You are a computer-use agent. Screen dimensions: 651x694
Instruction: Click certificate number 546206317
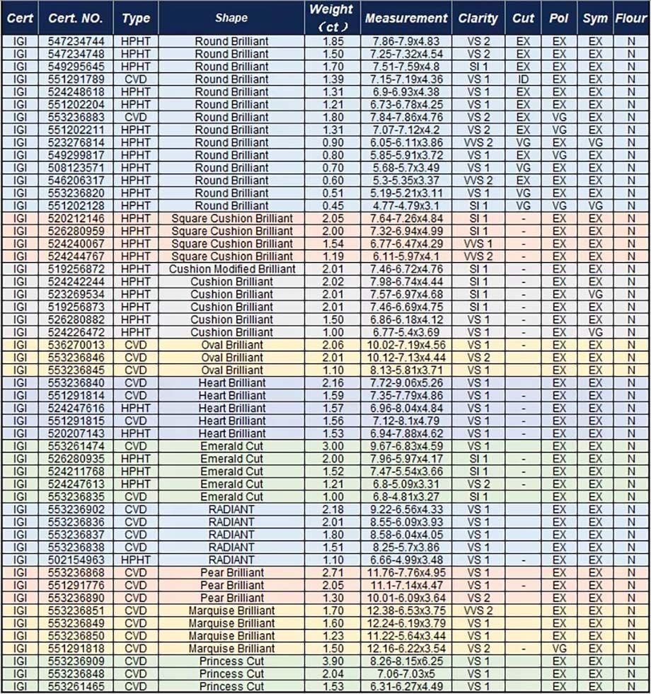[x=76, y=181]
